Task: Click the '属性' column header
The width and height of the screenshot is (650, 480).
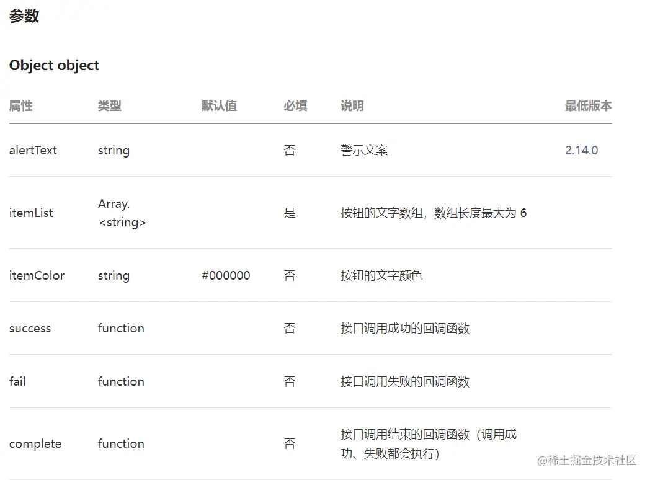Action: [x=20, y=105]
